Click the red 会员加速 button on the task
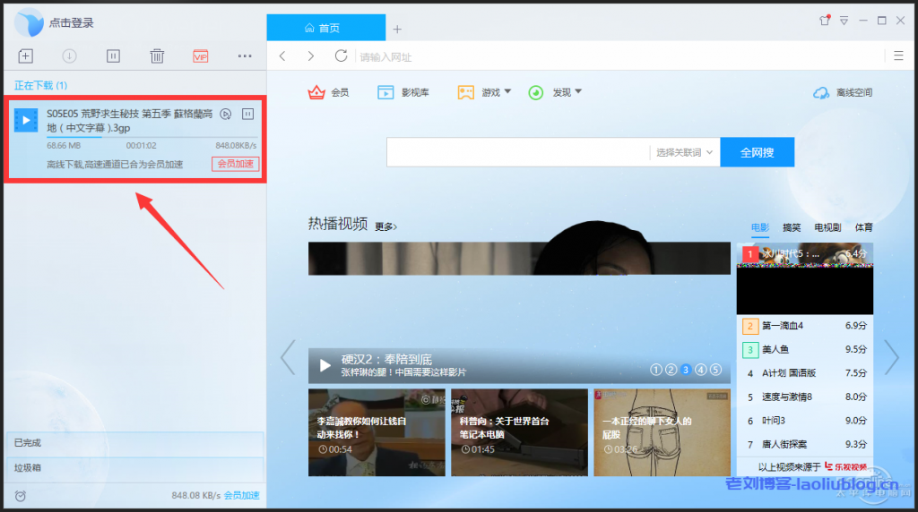Image resolution: width=918 pixels, height=512 pixels. pyautogui.click(x=235, y=164)
